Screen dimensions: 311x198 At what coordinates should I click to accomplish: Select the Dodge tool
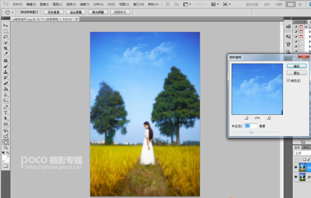(x=5, y=101)
